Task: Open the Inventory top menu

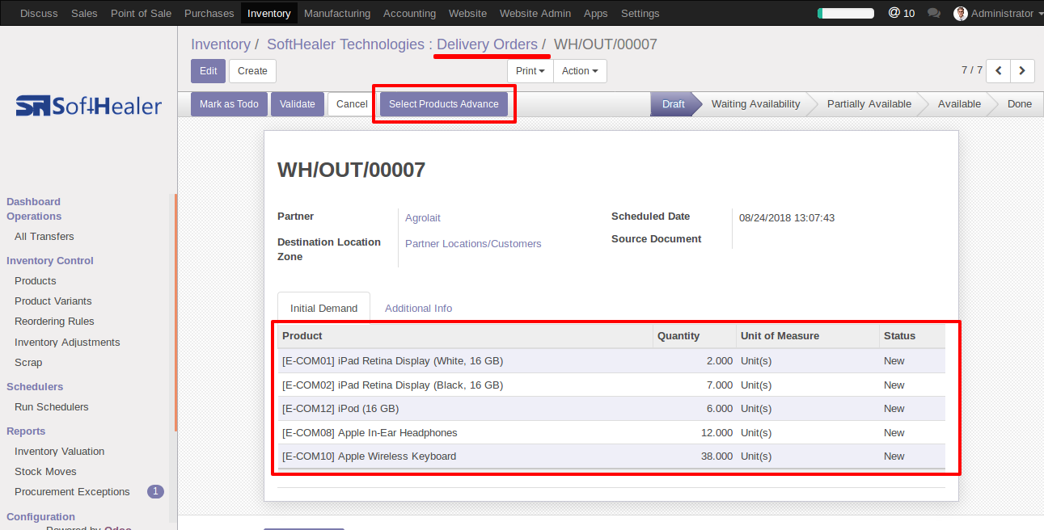Action: [x=269, y=13]
